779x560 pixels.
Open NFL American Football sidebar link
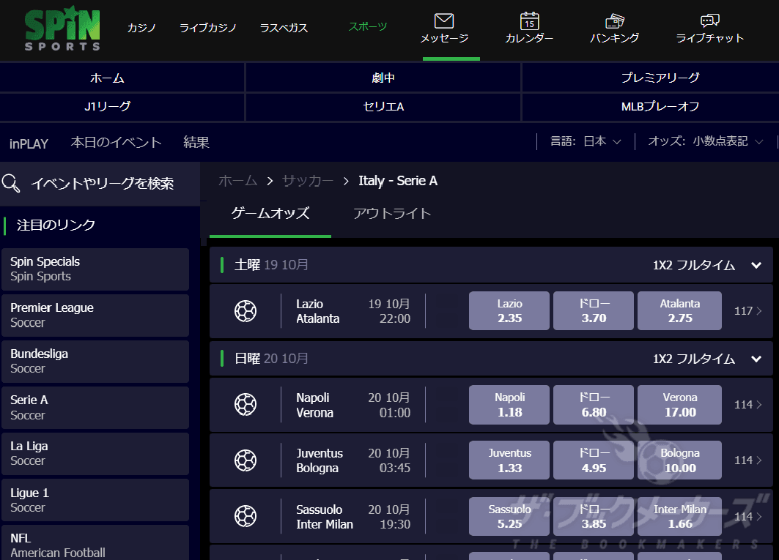tap(95, 542)
